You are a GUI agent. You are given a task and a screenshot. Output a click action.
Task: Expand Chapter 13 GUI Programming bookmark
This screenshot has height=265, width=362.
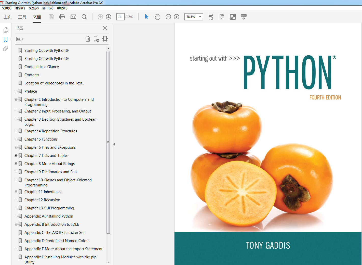[x=16, y=208]
